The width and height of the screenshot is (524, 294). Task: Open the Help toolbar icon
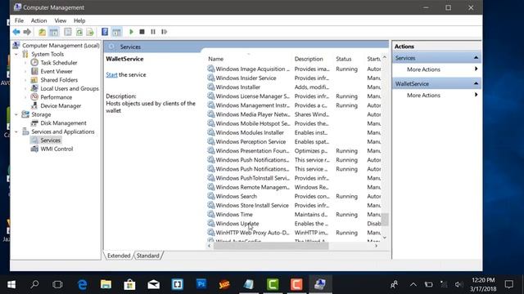tap(105, 32)
